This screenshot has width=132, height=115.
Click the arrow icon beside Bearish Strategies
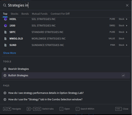pyautogui.click(x=5, y=69)
